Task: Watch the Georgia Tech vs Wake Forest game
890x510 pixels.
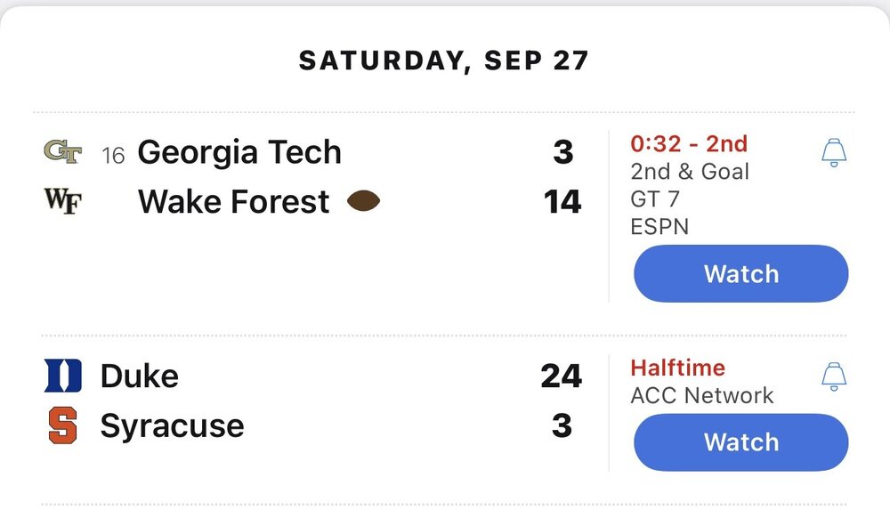Action: coord(740,274)
